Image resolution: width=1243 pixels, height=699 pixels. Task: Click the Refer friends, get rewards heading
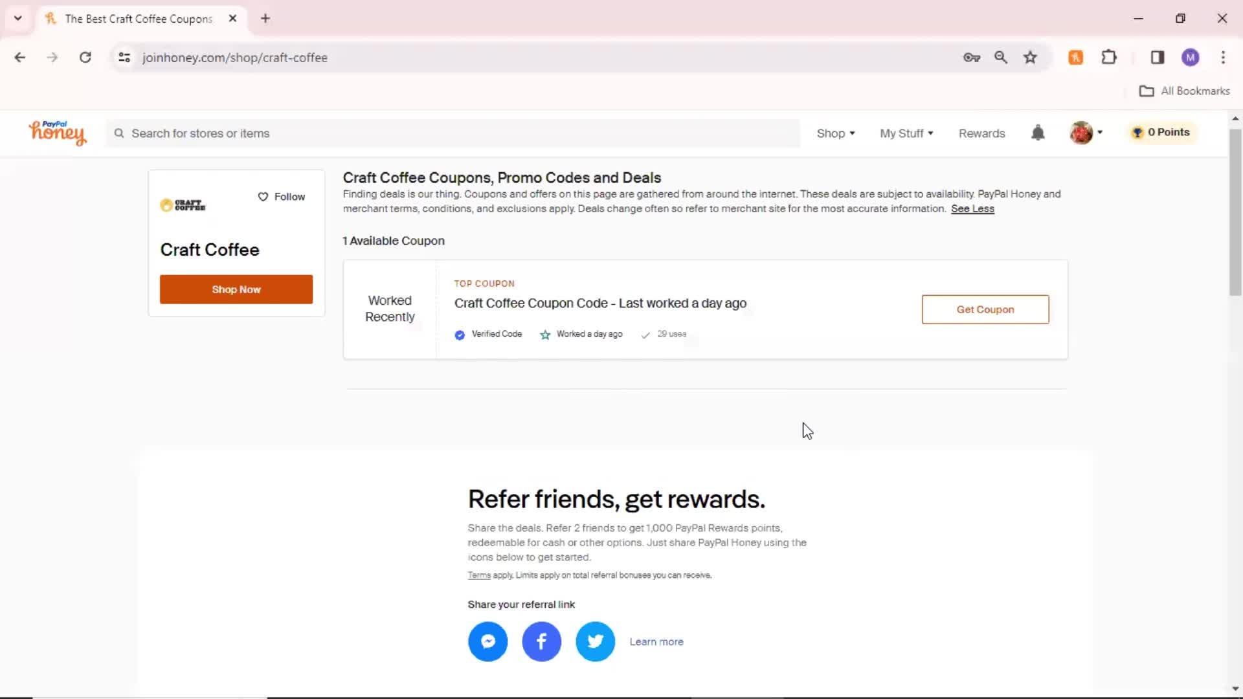616,499
